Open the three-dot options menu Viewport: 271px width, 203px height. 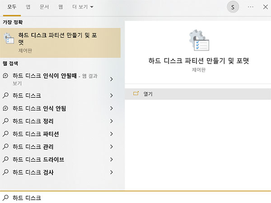pos(250,7)
